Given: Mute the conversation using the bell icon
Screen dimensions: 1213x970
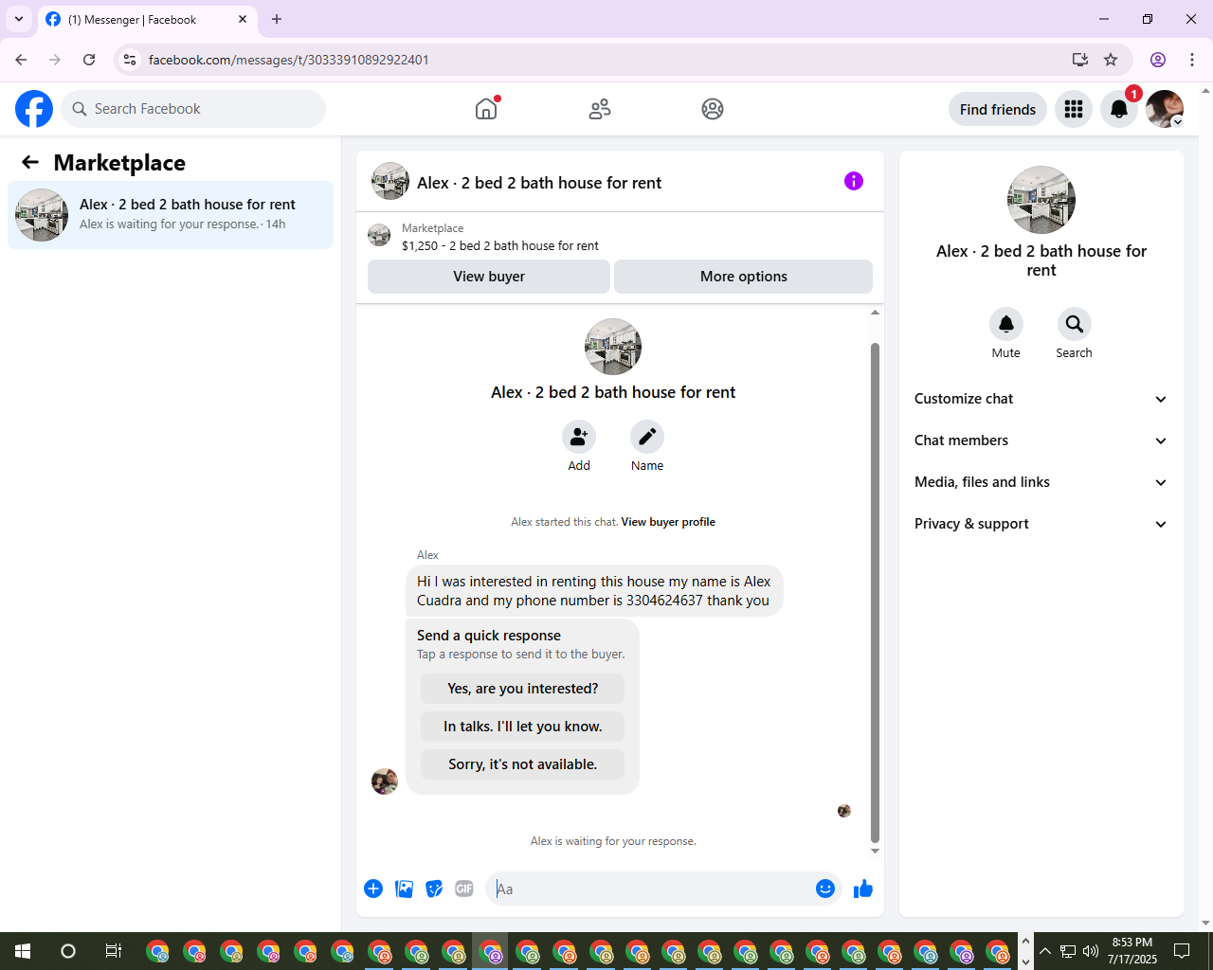Looking at the screenshot, I should 1006,324.
